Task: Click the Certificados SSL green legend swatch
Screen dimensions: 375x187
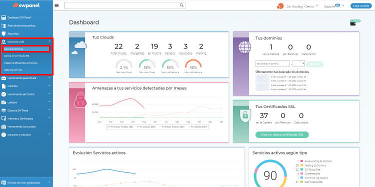Action: [302, 182]
